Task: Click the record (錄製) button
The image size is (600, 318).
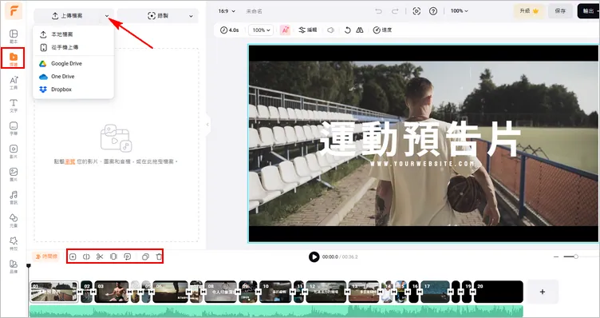Action: click(158, 16)
